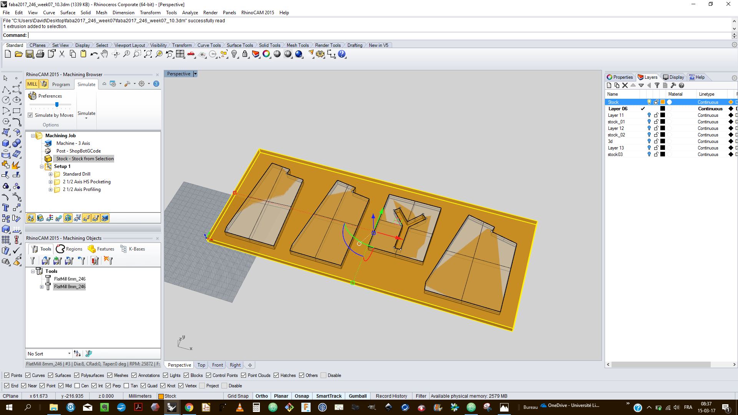Click Record History in status bar
Screen dimensions: 738x415
coord(391,396)
